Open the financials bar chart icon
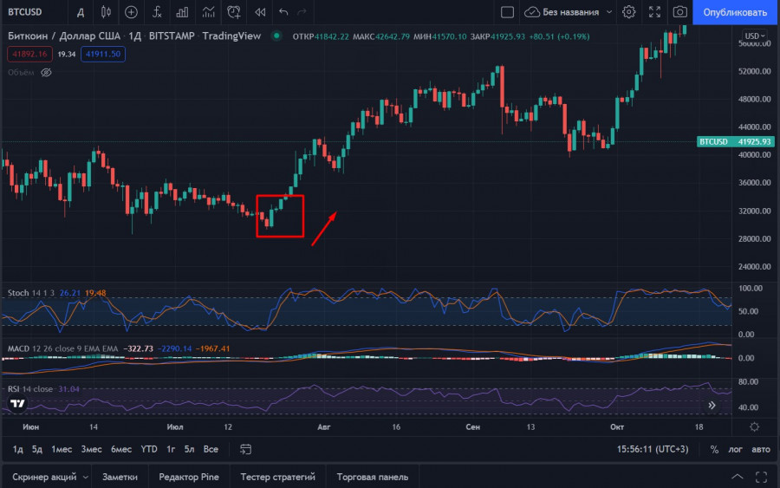The height and width of the screenshot is (488, 780). click(x=182, y=12)
